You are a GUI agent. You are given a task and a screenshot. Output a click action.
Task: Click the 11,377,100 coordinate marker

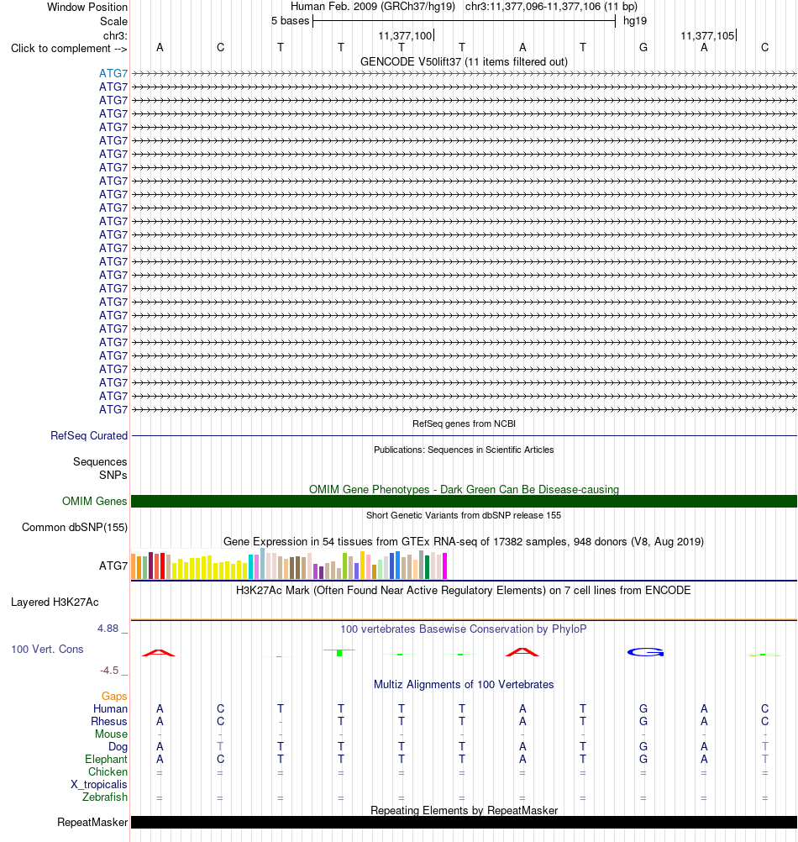(406, 36)
